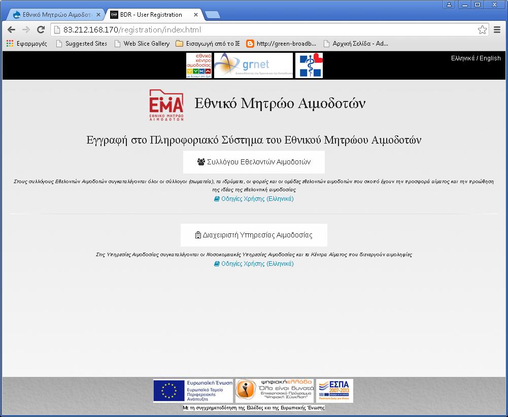
Task: Click the footer text Με τη συγχρηματοδότηση
Action: pos(254,408)
